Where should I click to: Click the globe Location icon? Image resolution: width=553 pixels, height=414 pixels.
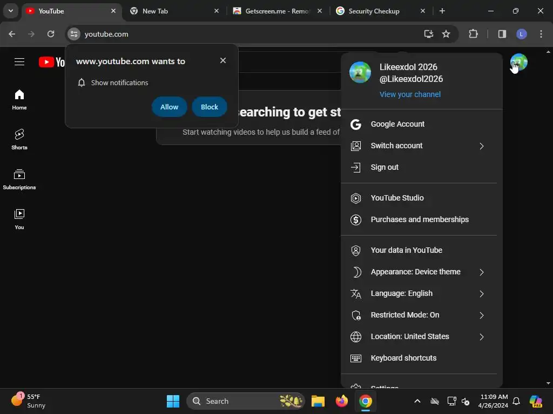tap(355, 337)
